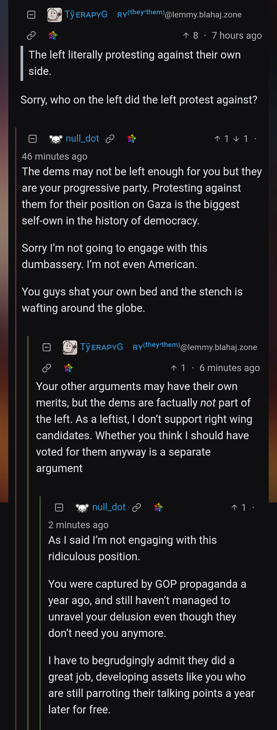277x730 pixels.
Task: Click fediverse icon on 6 minutes ago reply
Action: coord(68,368)
